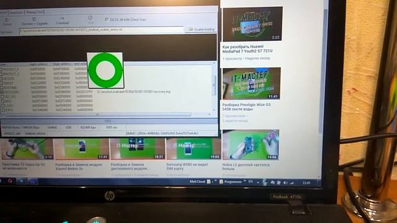This screenshot has width=397, height=223.
Task: Click the Stop toolbar icon
Action: click(91, 19)
